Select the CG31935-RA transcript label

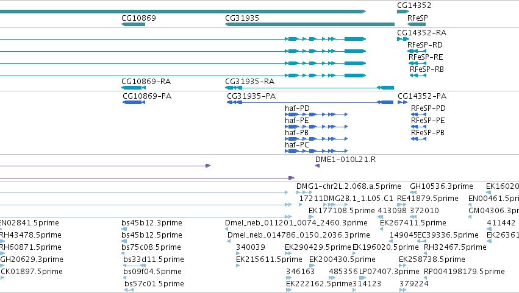point(249,82)
